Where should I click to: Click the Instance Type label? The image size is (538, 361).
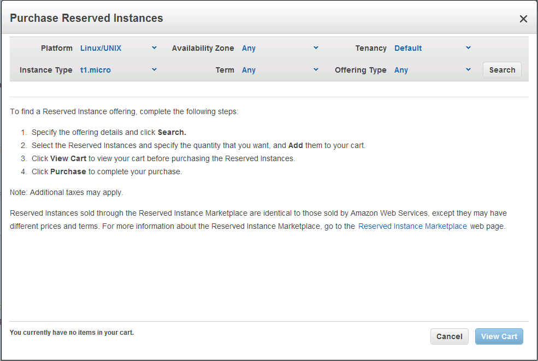[x=46, y=70]
